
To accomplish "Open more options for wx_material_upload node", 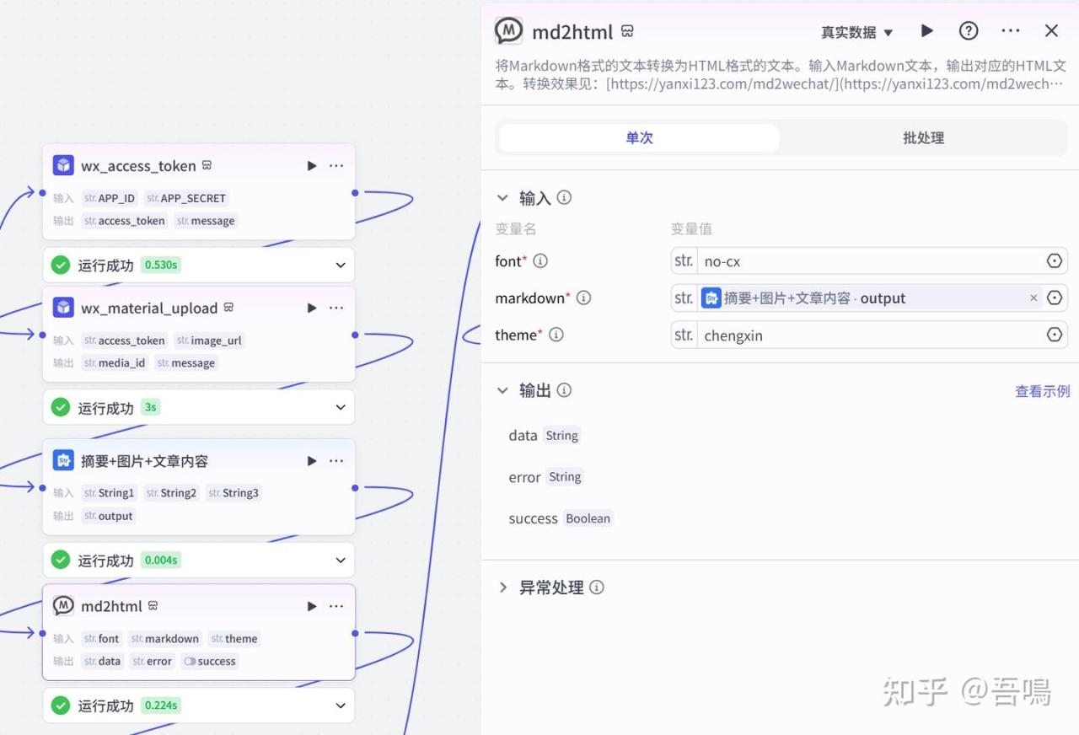I will tap(336, 308).
